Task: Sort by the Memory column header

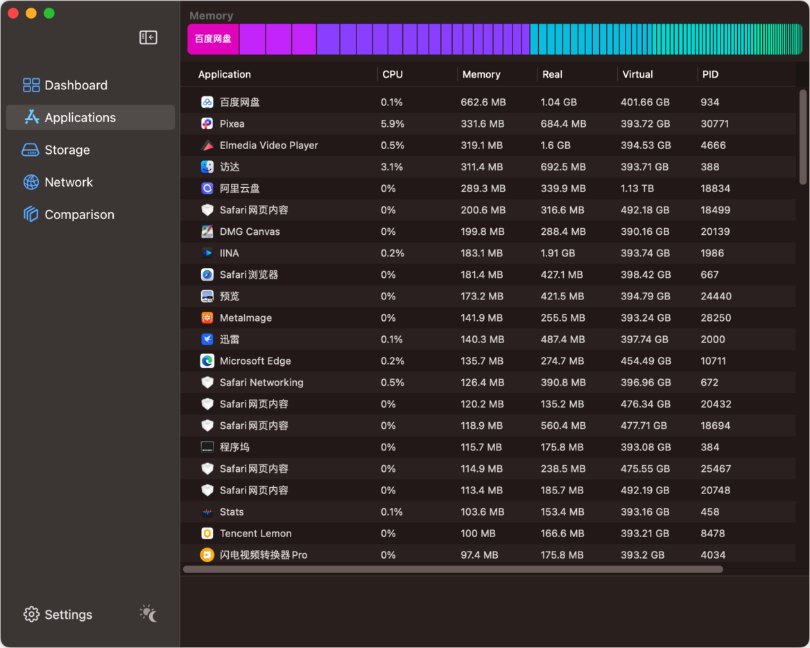Action: click(x=481, y=74)
